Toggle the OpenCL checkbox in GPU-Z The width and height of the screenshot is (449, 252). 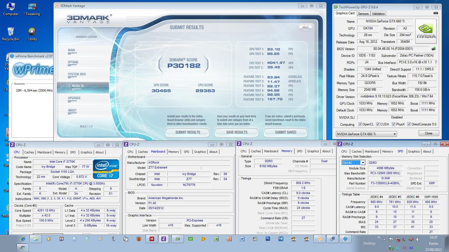tap(360, 124)
